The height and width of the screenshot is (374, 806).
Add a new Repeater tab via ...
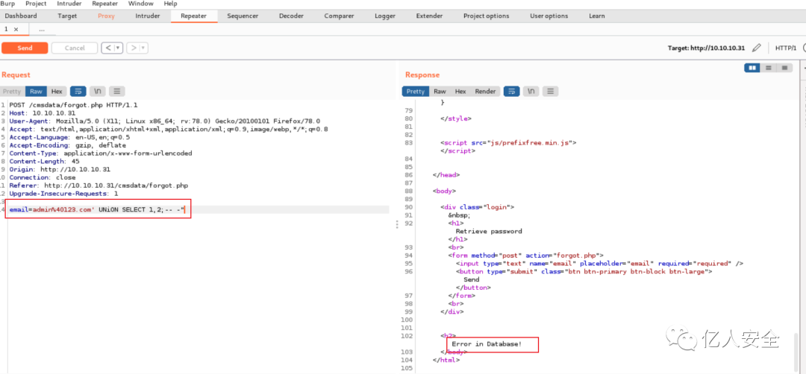point(42,29)
